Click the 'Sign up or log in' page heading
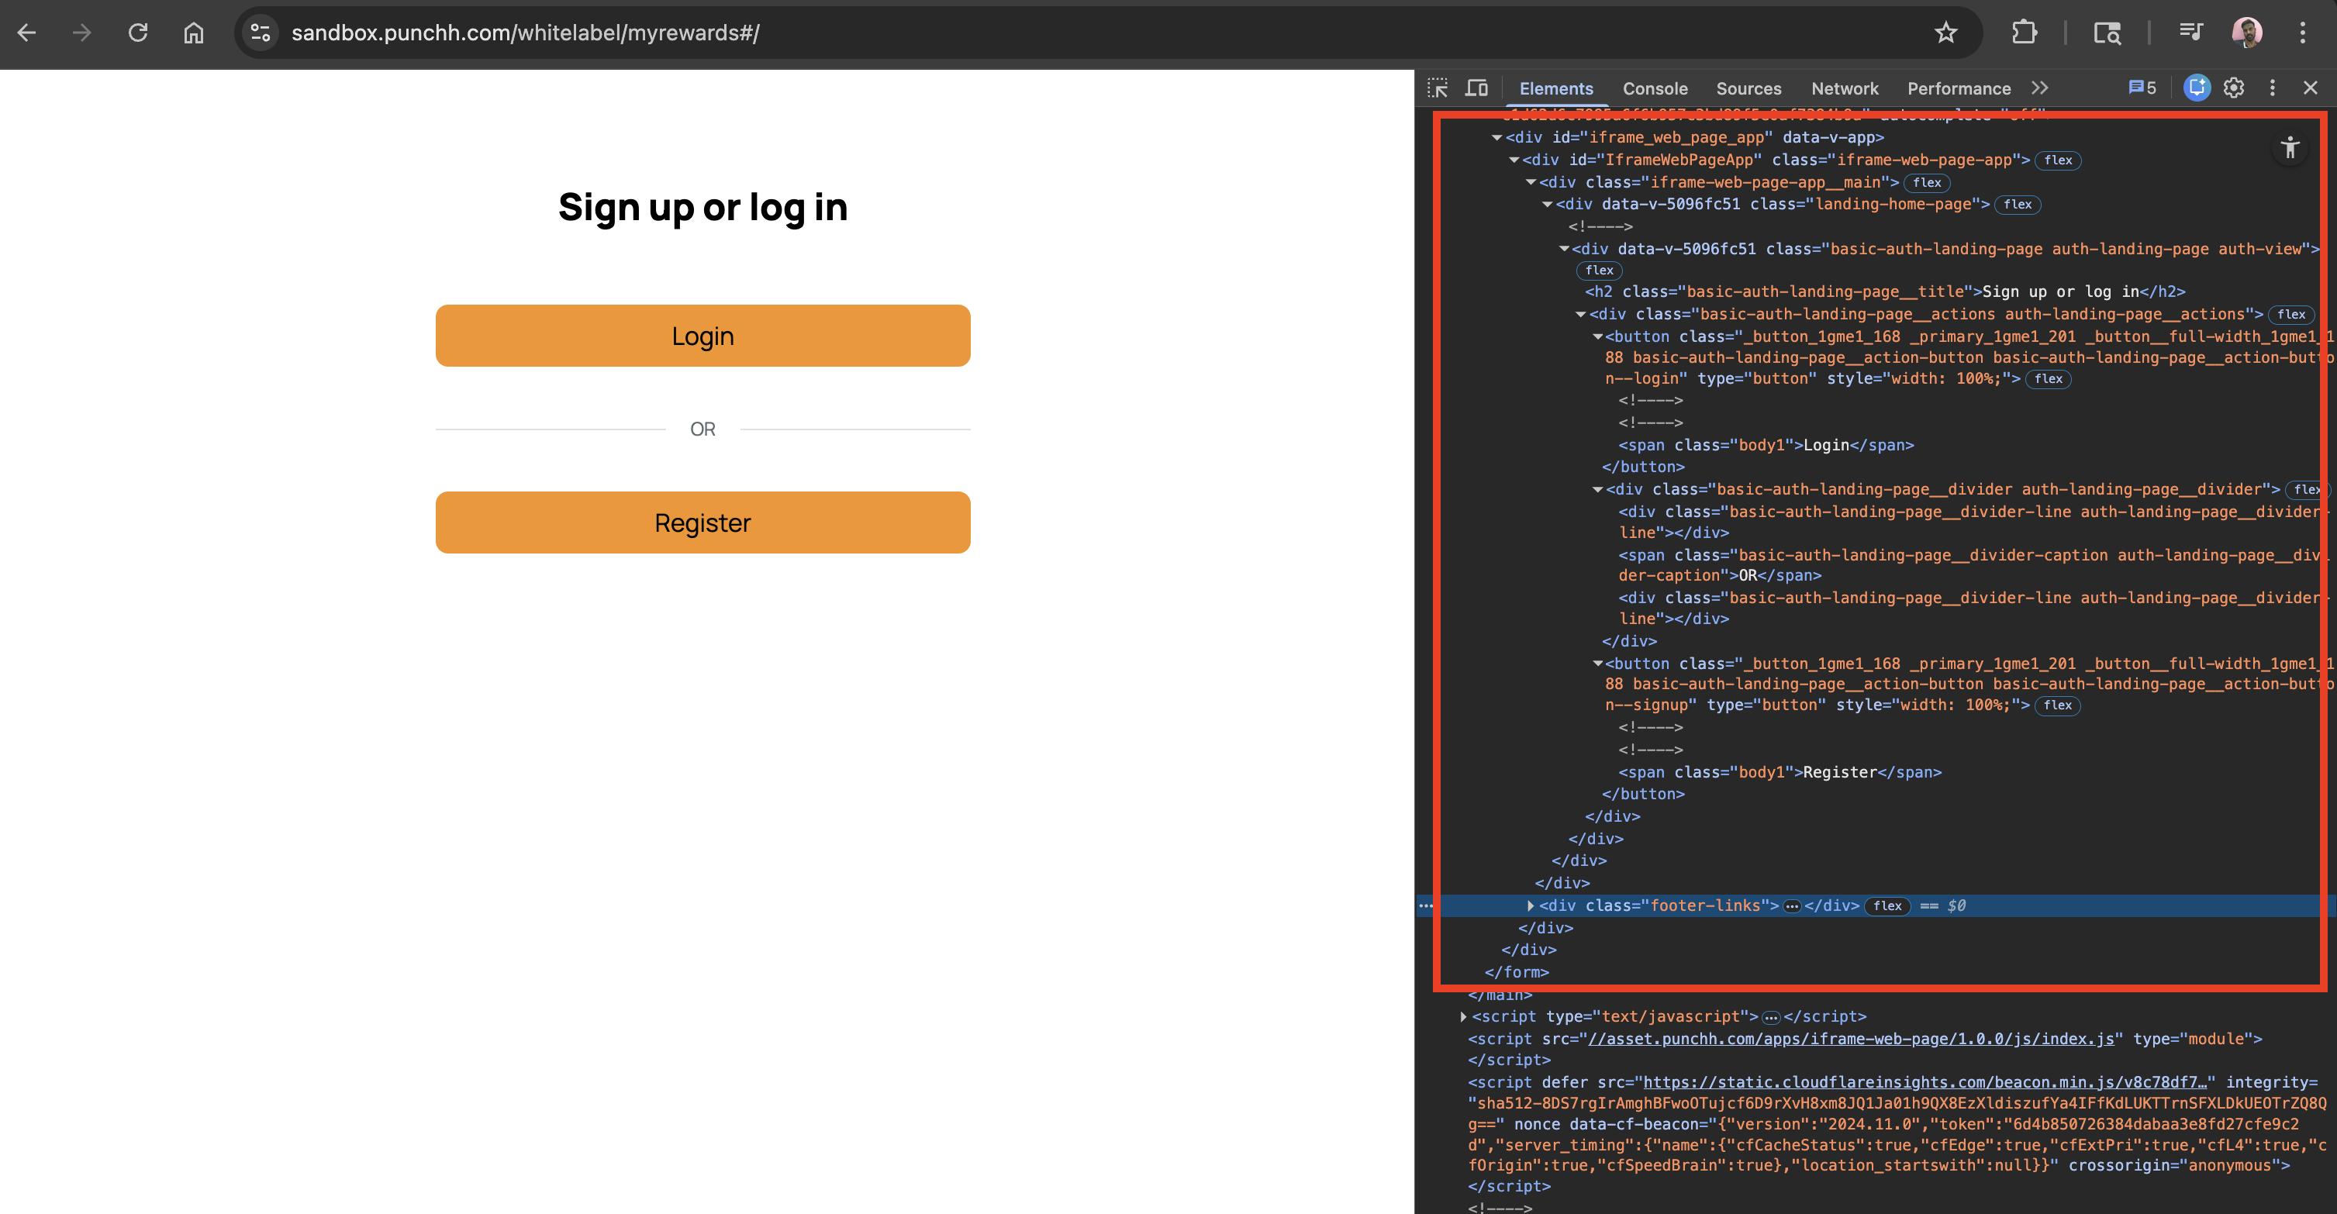 tap(702, 208)
